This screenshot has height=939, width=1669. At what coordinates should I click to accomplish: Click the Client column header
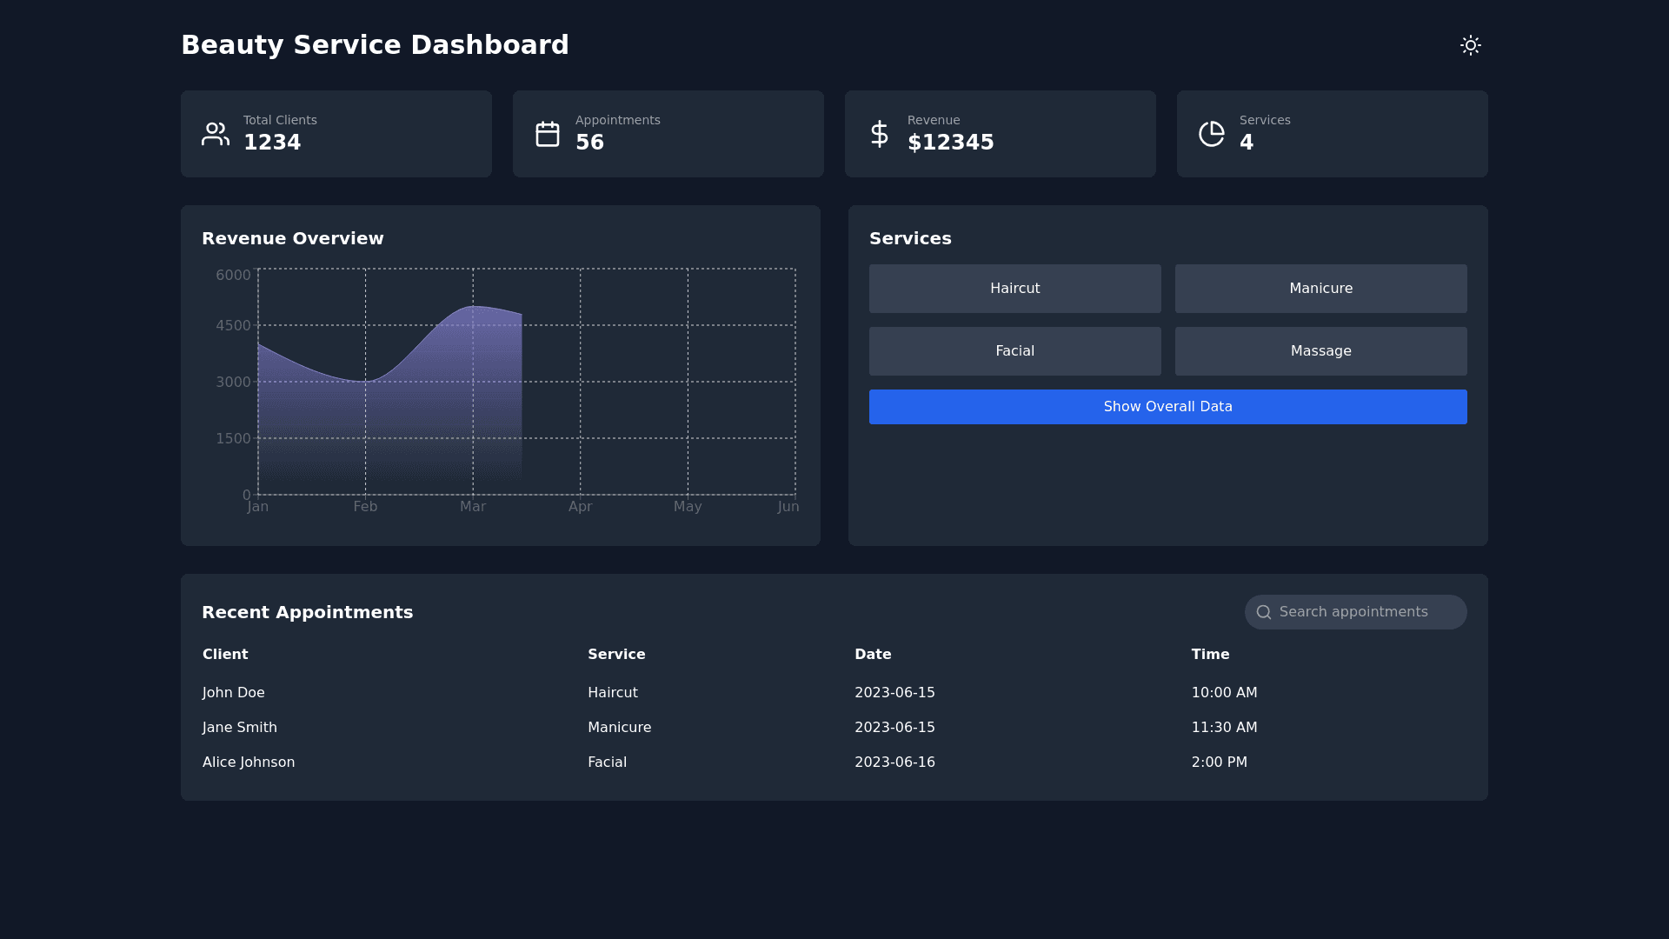tap(225, 655)
